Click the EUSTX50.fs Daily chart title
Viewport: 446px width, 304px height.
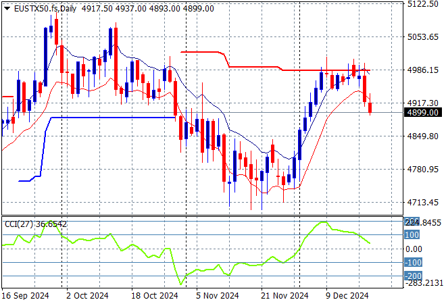point(42,8)
